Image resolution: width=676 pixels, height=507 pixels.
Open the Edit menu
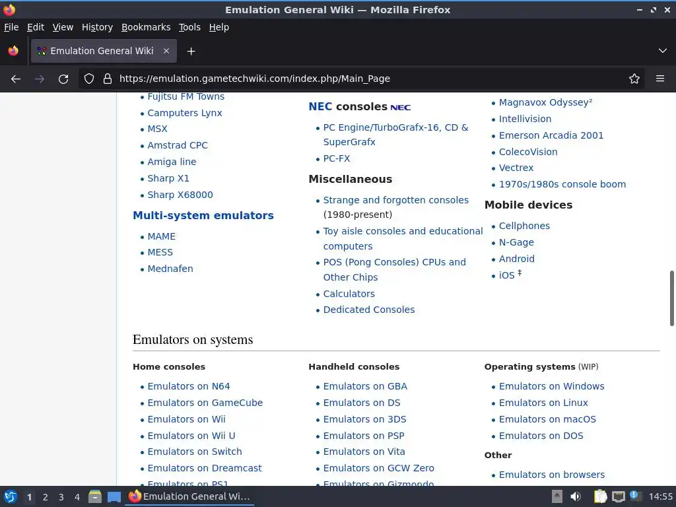[x=36, y=27]
